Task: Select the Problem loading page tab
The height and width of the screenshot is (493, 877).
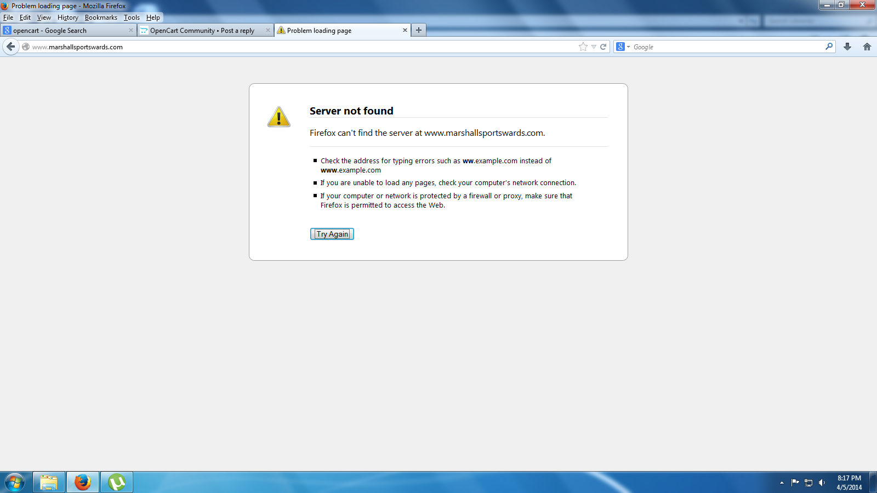Action: (x=343, y=31)
